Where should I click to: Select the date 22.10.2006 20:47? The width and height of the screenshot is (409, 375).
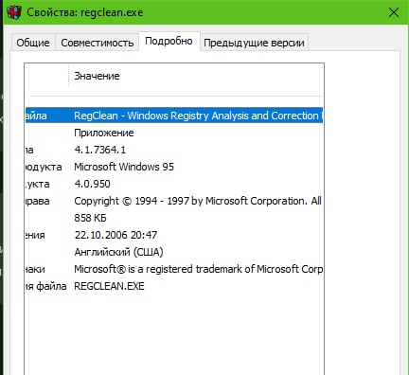pos(116,235)
